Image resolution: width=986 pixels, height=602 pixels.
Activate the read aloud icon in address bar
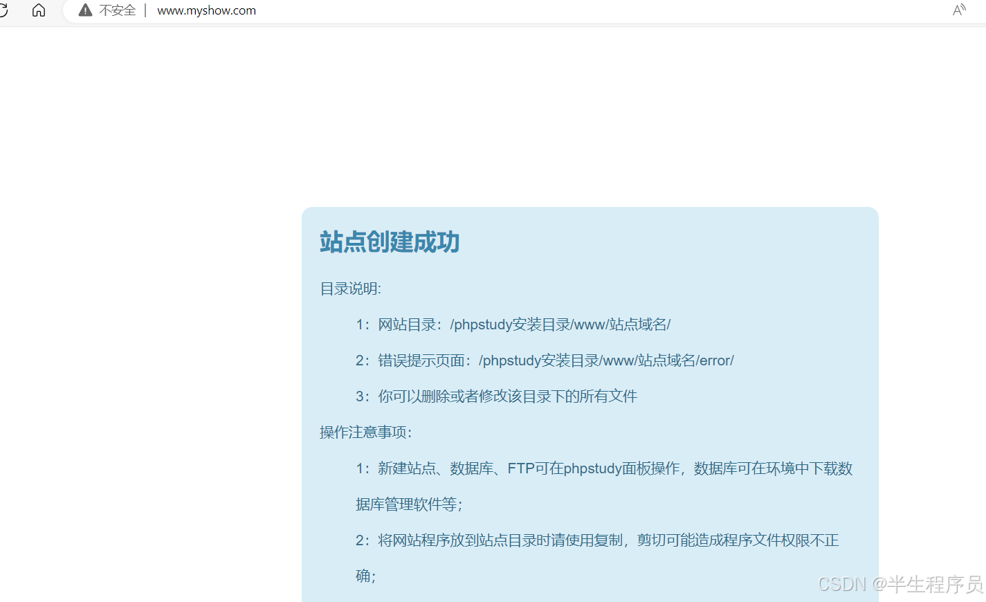click(x=959, y=10)
